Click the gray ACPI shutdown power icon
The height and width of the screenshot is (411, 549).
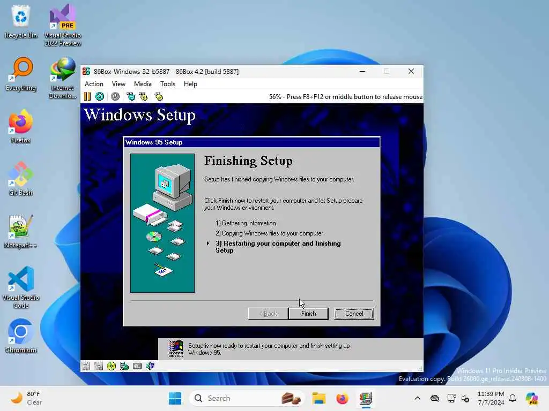click(x=115, y=96)
